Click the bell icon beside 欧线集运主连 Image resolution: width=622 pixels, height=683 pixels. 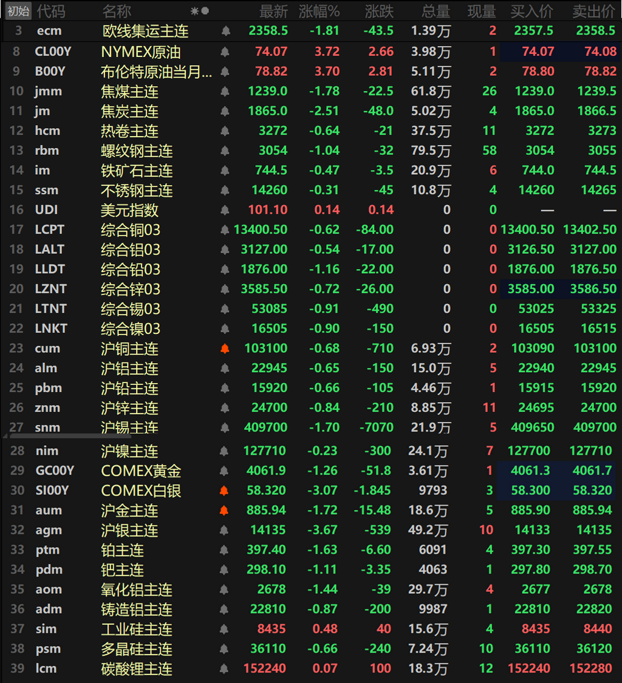click(x=226, y=31)
